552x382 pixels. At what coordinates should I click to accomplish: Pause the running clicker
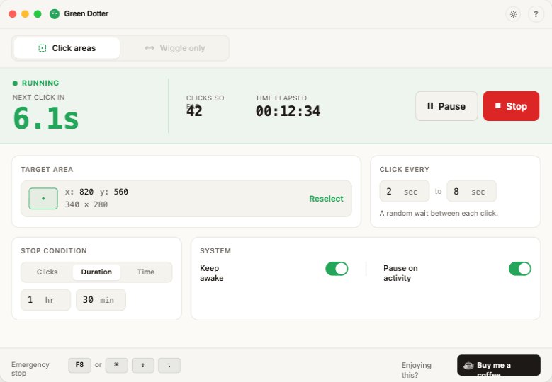click(446, 106)
